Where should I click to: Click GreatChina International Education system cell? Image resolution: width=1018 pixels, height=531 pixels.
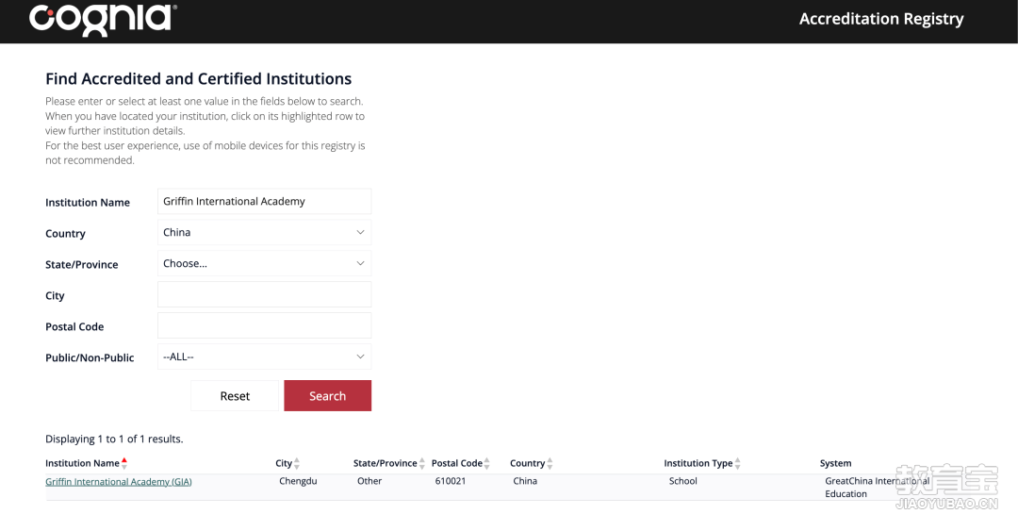878,488
